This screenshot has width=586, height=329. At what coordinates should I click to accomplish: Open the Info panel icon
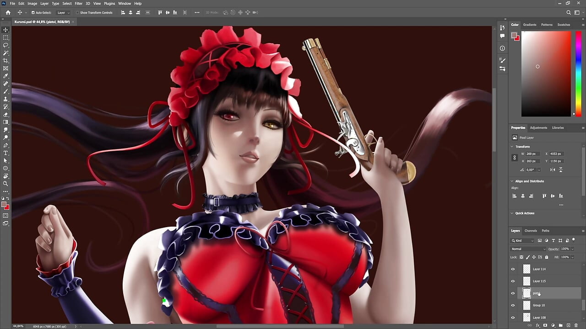(502, 48)
